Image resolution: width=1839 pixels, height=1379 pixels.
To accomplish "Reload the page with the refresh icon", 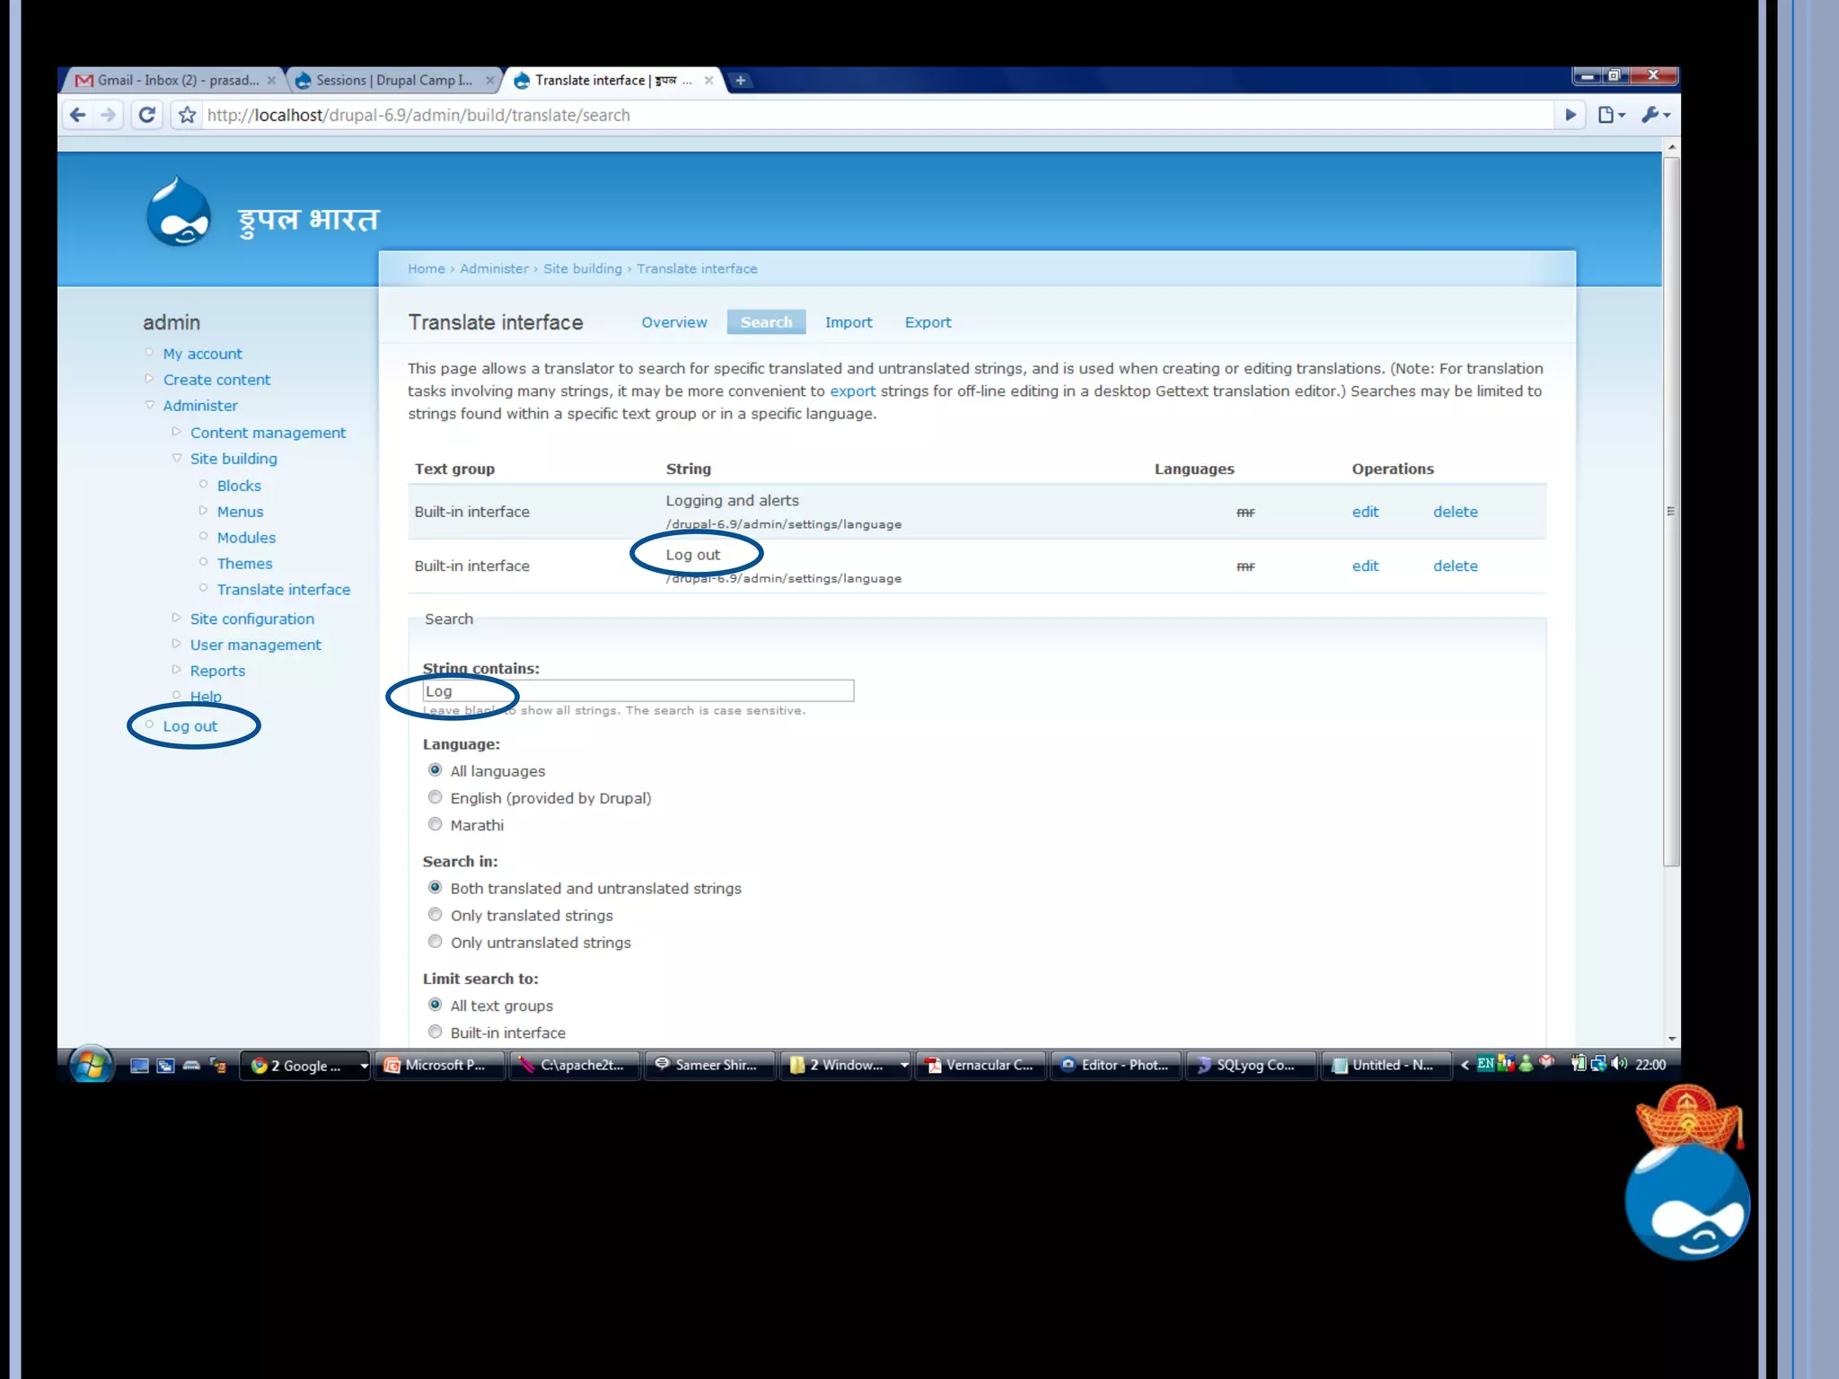I will tap(147, 115).
